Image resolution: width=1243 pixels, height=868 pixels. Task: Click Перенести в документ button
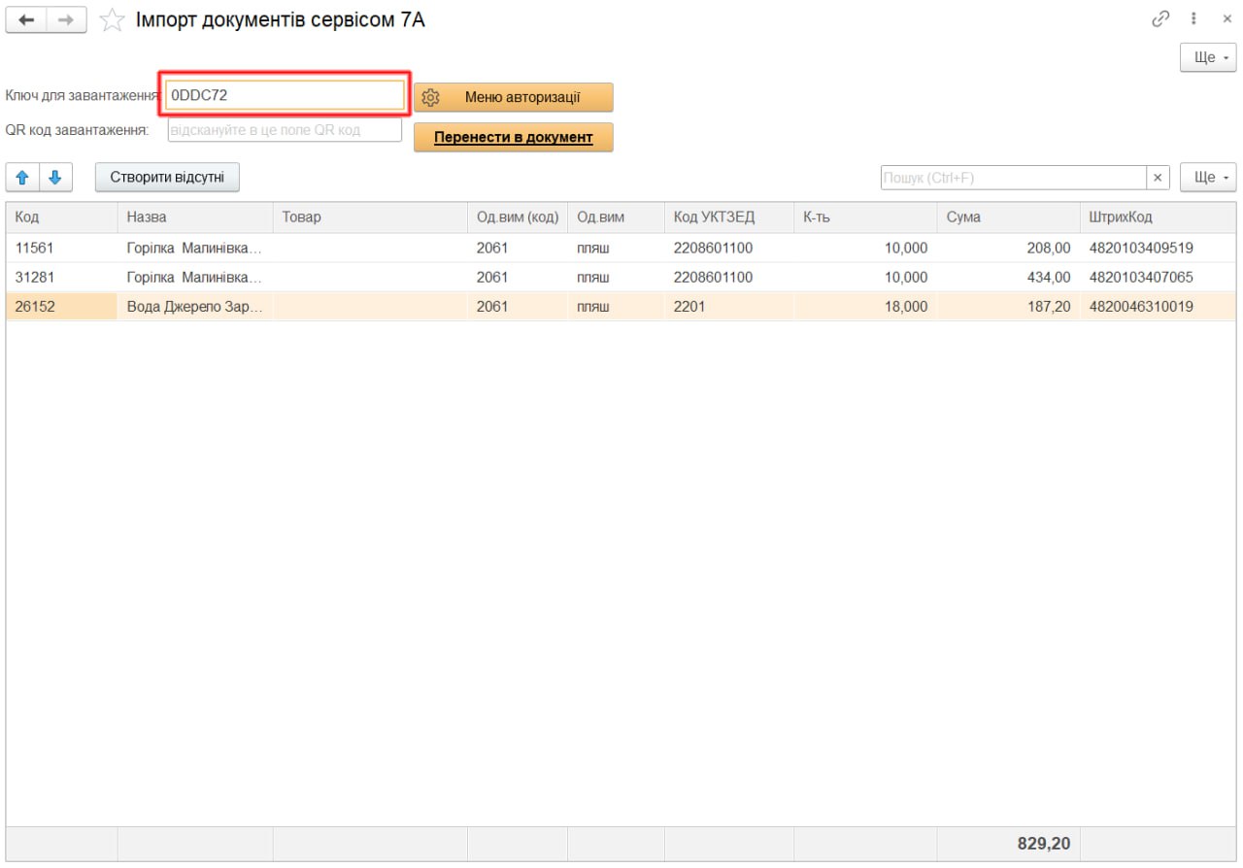[x=514, y=137]
